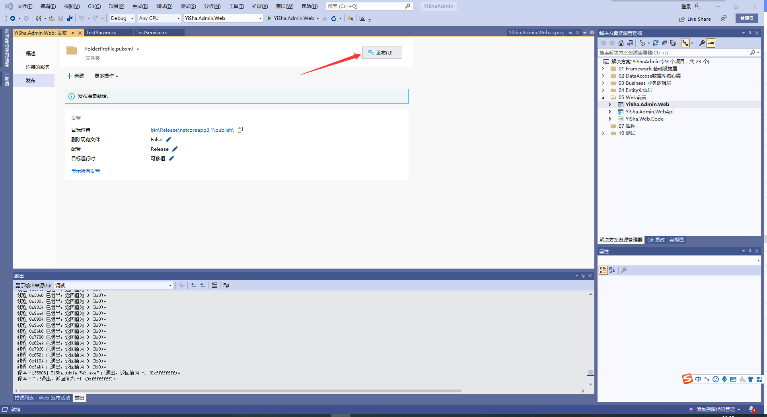The image size is (767, 417).
Task: Click the Solution Explorer search field
Action: coord(679,53)
